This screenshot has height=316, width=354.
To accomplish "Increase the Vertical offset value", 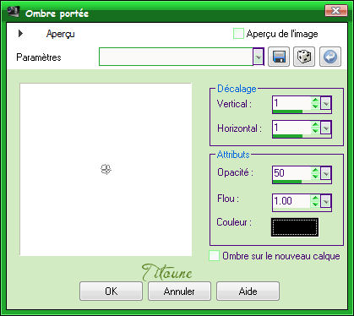I will 315,100.
